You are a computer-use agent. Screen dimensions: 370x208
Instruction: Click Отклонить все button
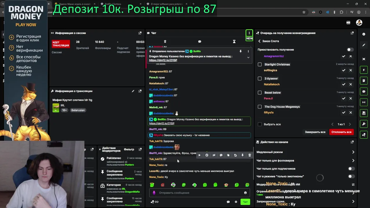click(x=341, y=132)
